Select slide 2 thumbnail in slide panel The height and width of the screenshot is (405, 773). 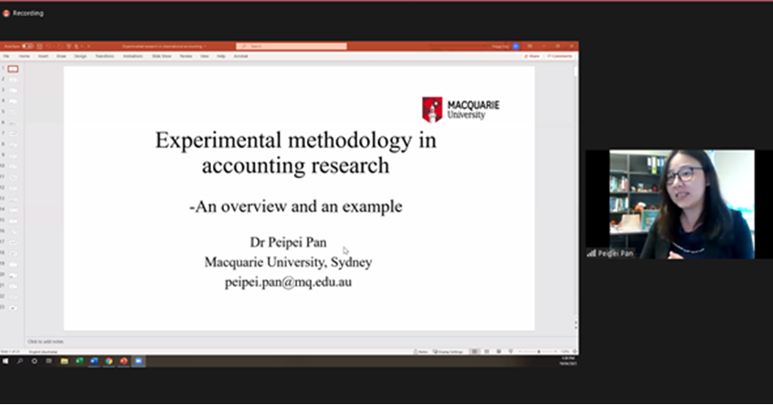point(13,80)
